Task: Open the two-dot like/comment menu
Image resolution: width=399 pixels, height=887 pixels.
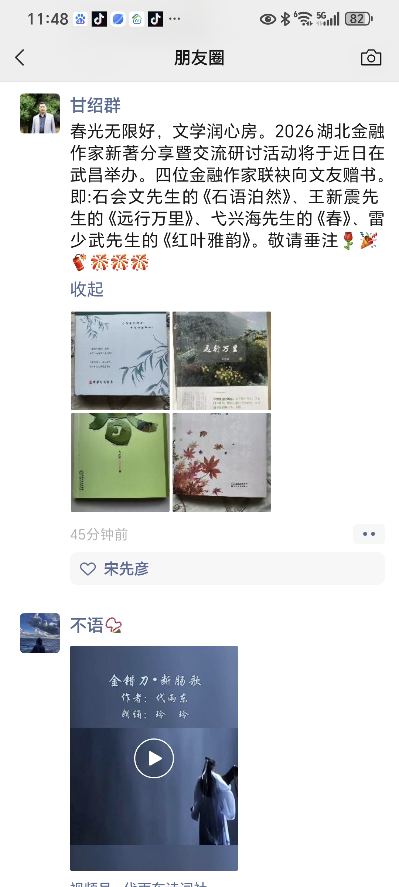Action: pos(369,534)
